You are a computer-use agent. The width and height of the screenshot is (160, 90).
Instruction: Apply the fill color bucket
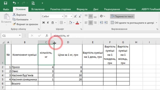(70, 22)
